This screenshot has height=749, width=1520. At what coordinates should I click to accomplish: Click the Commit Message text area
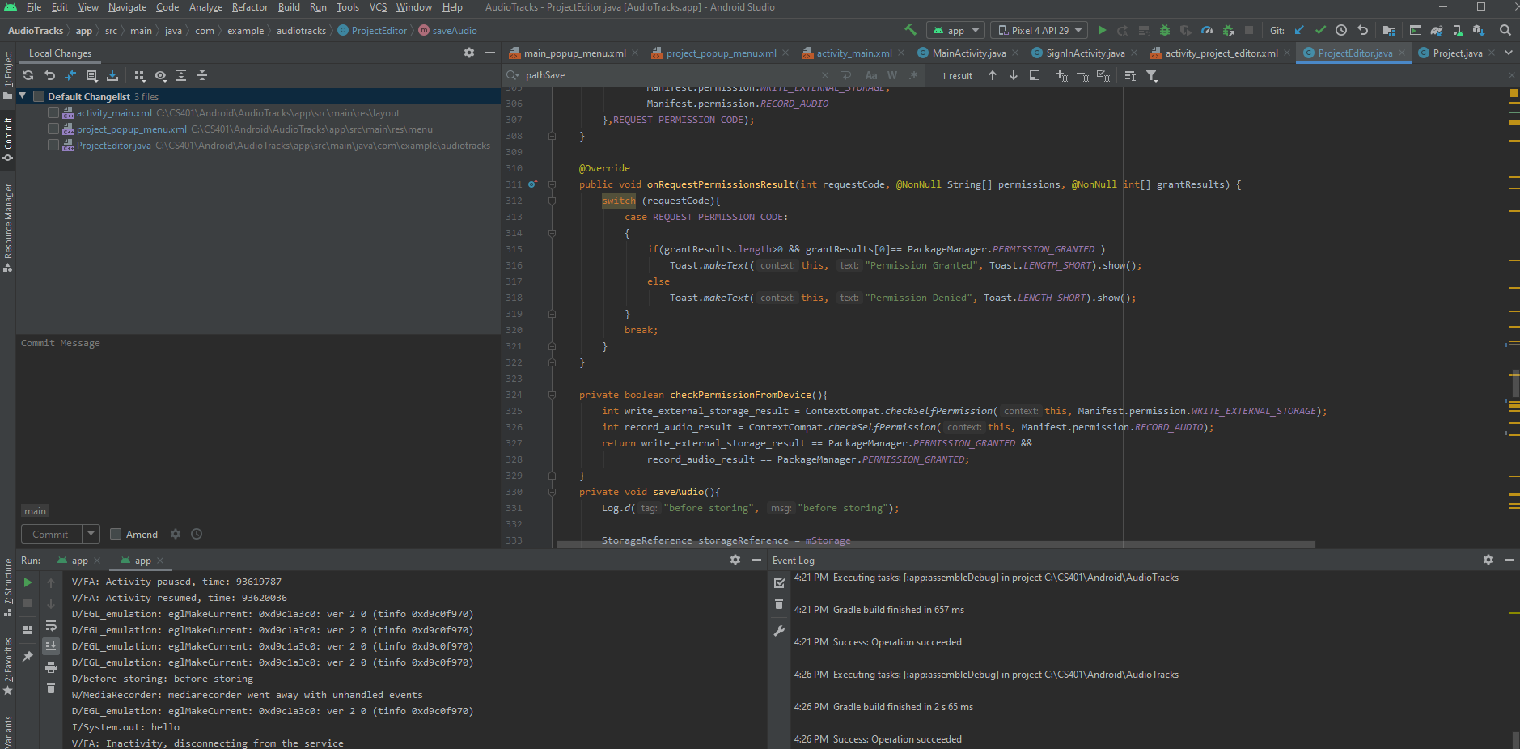pyautogui.click(x=258, y=419)
